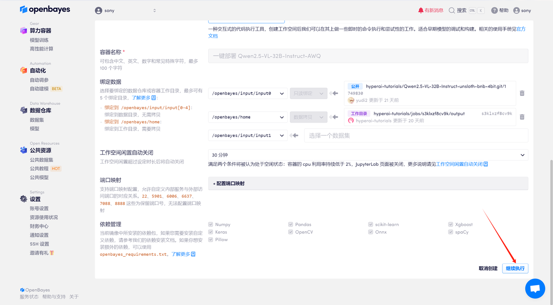Open the sony user avatar at top right
This screenshot has width=553, height=305.
tap(516, 10)
